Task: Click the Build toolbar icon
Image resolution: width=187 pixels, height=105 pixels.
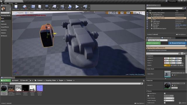Action: [70, 7]
